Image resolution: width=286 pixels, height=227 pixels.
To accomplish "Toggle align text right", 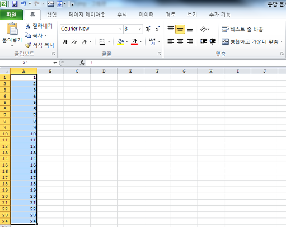I will [190, 41].
